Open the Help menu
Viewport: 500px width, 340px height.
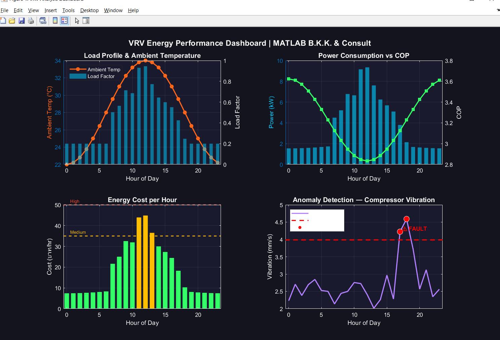tap(133, 10)
